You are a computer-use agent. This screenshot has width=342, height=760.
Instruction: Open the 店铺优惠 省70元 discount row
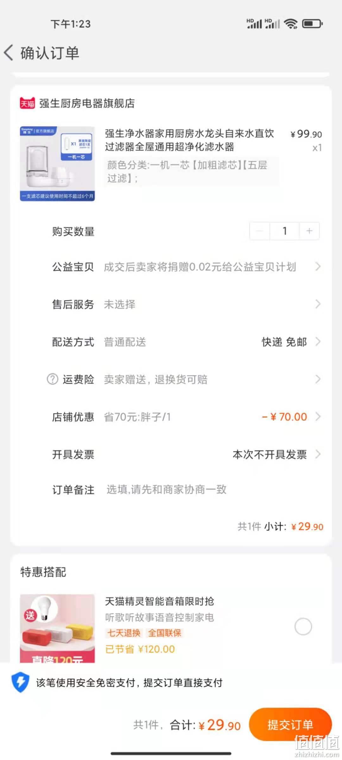[187, 416]
